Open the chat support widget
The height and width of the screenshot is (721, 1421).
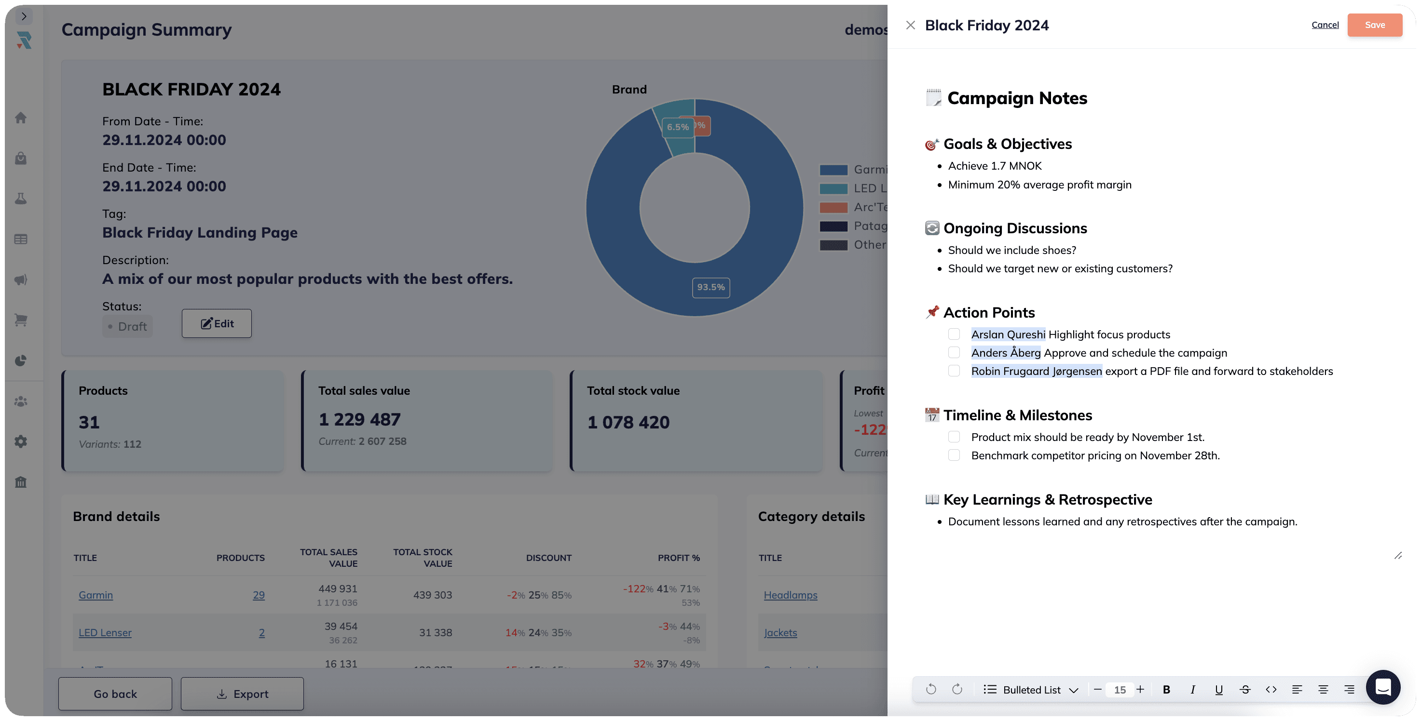pyautogui.click(x=1382, y=687)
